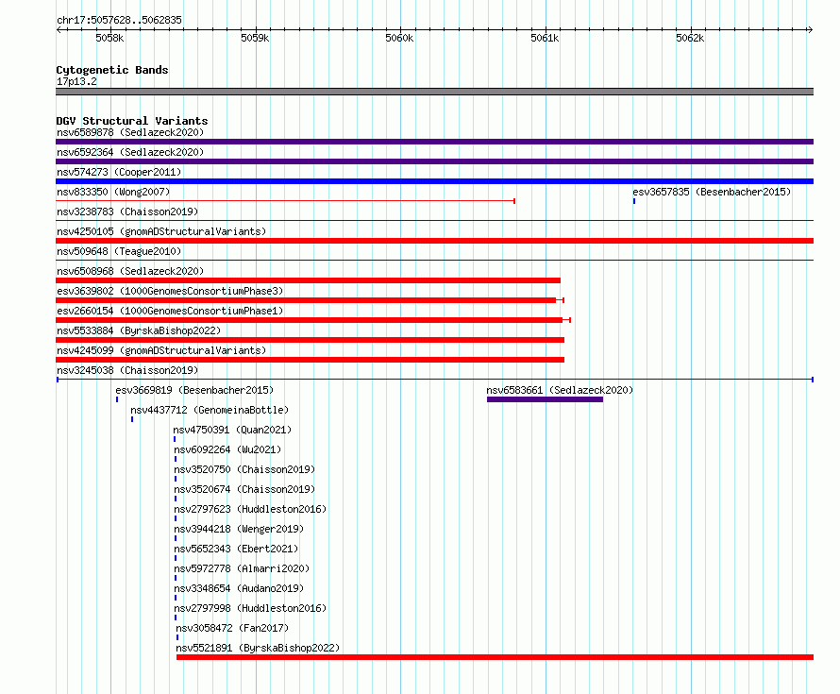This screenshot has width=840, height=694.
Task: Click nsv3058472 (Fan2017) label
Action: click(x=232, y=628)
